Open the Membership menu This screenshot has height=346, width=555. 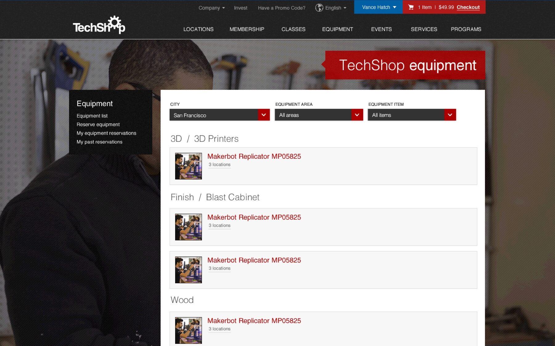coord(247,29)
